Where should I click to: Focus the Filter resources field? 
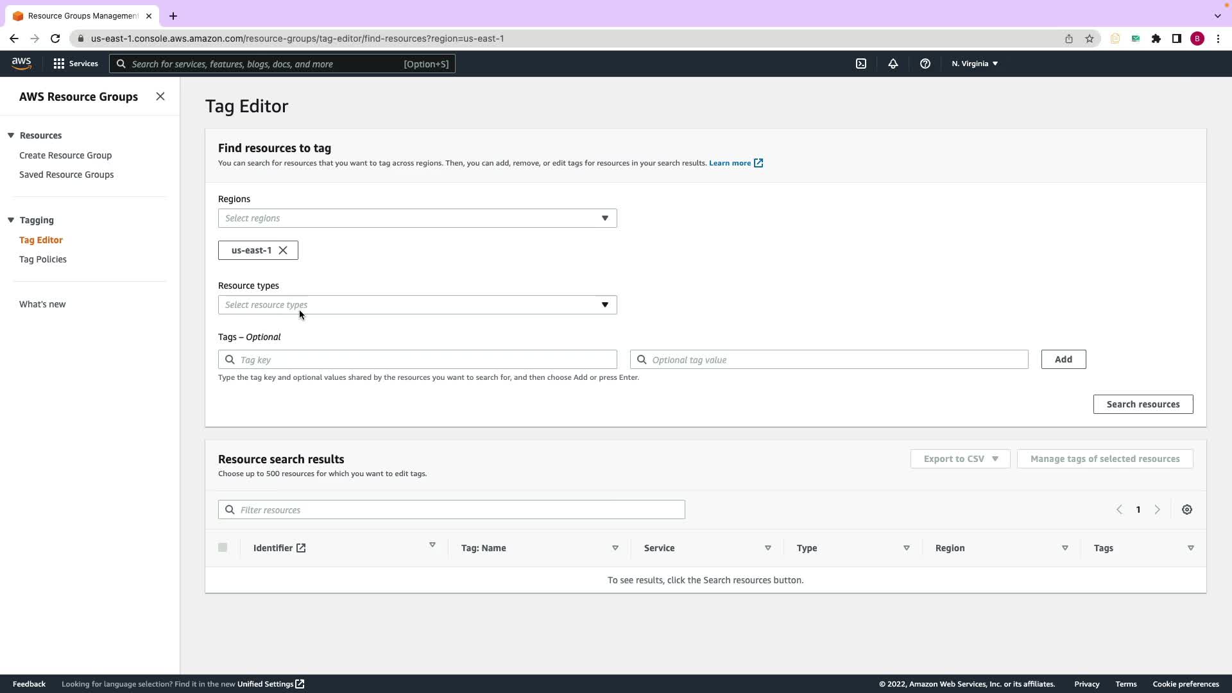point(452,509)
